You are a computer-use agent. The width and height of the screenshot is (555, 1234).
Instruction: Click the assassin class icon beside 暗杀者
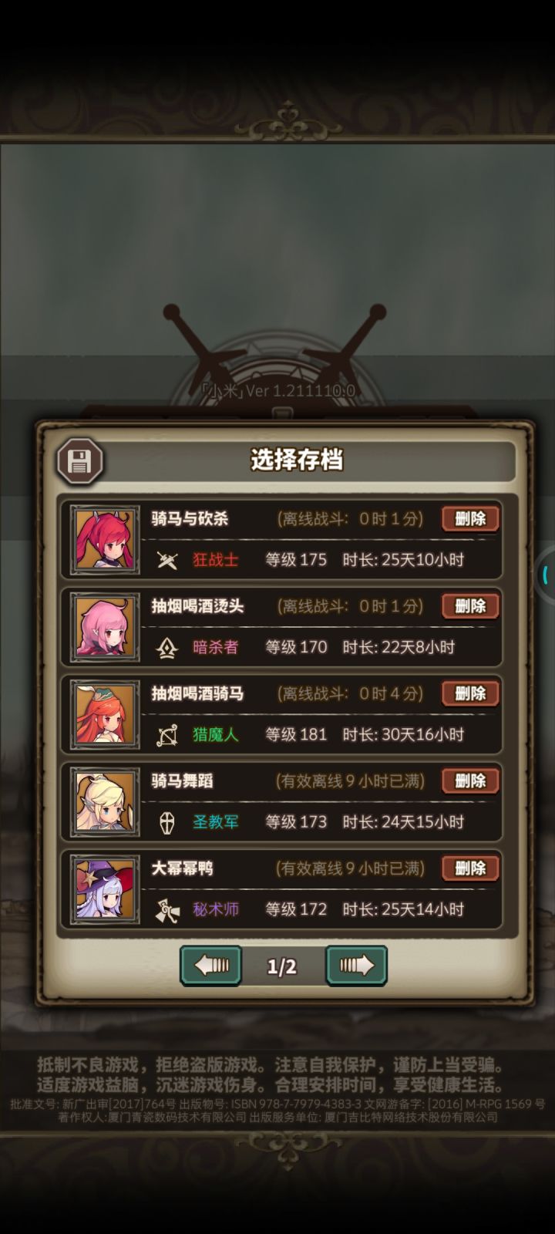[167, 648]
